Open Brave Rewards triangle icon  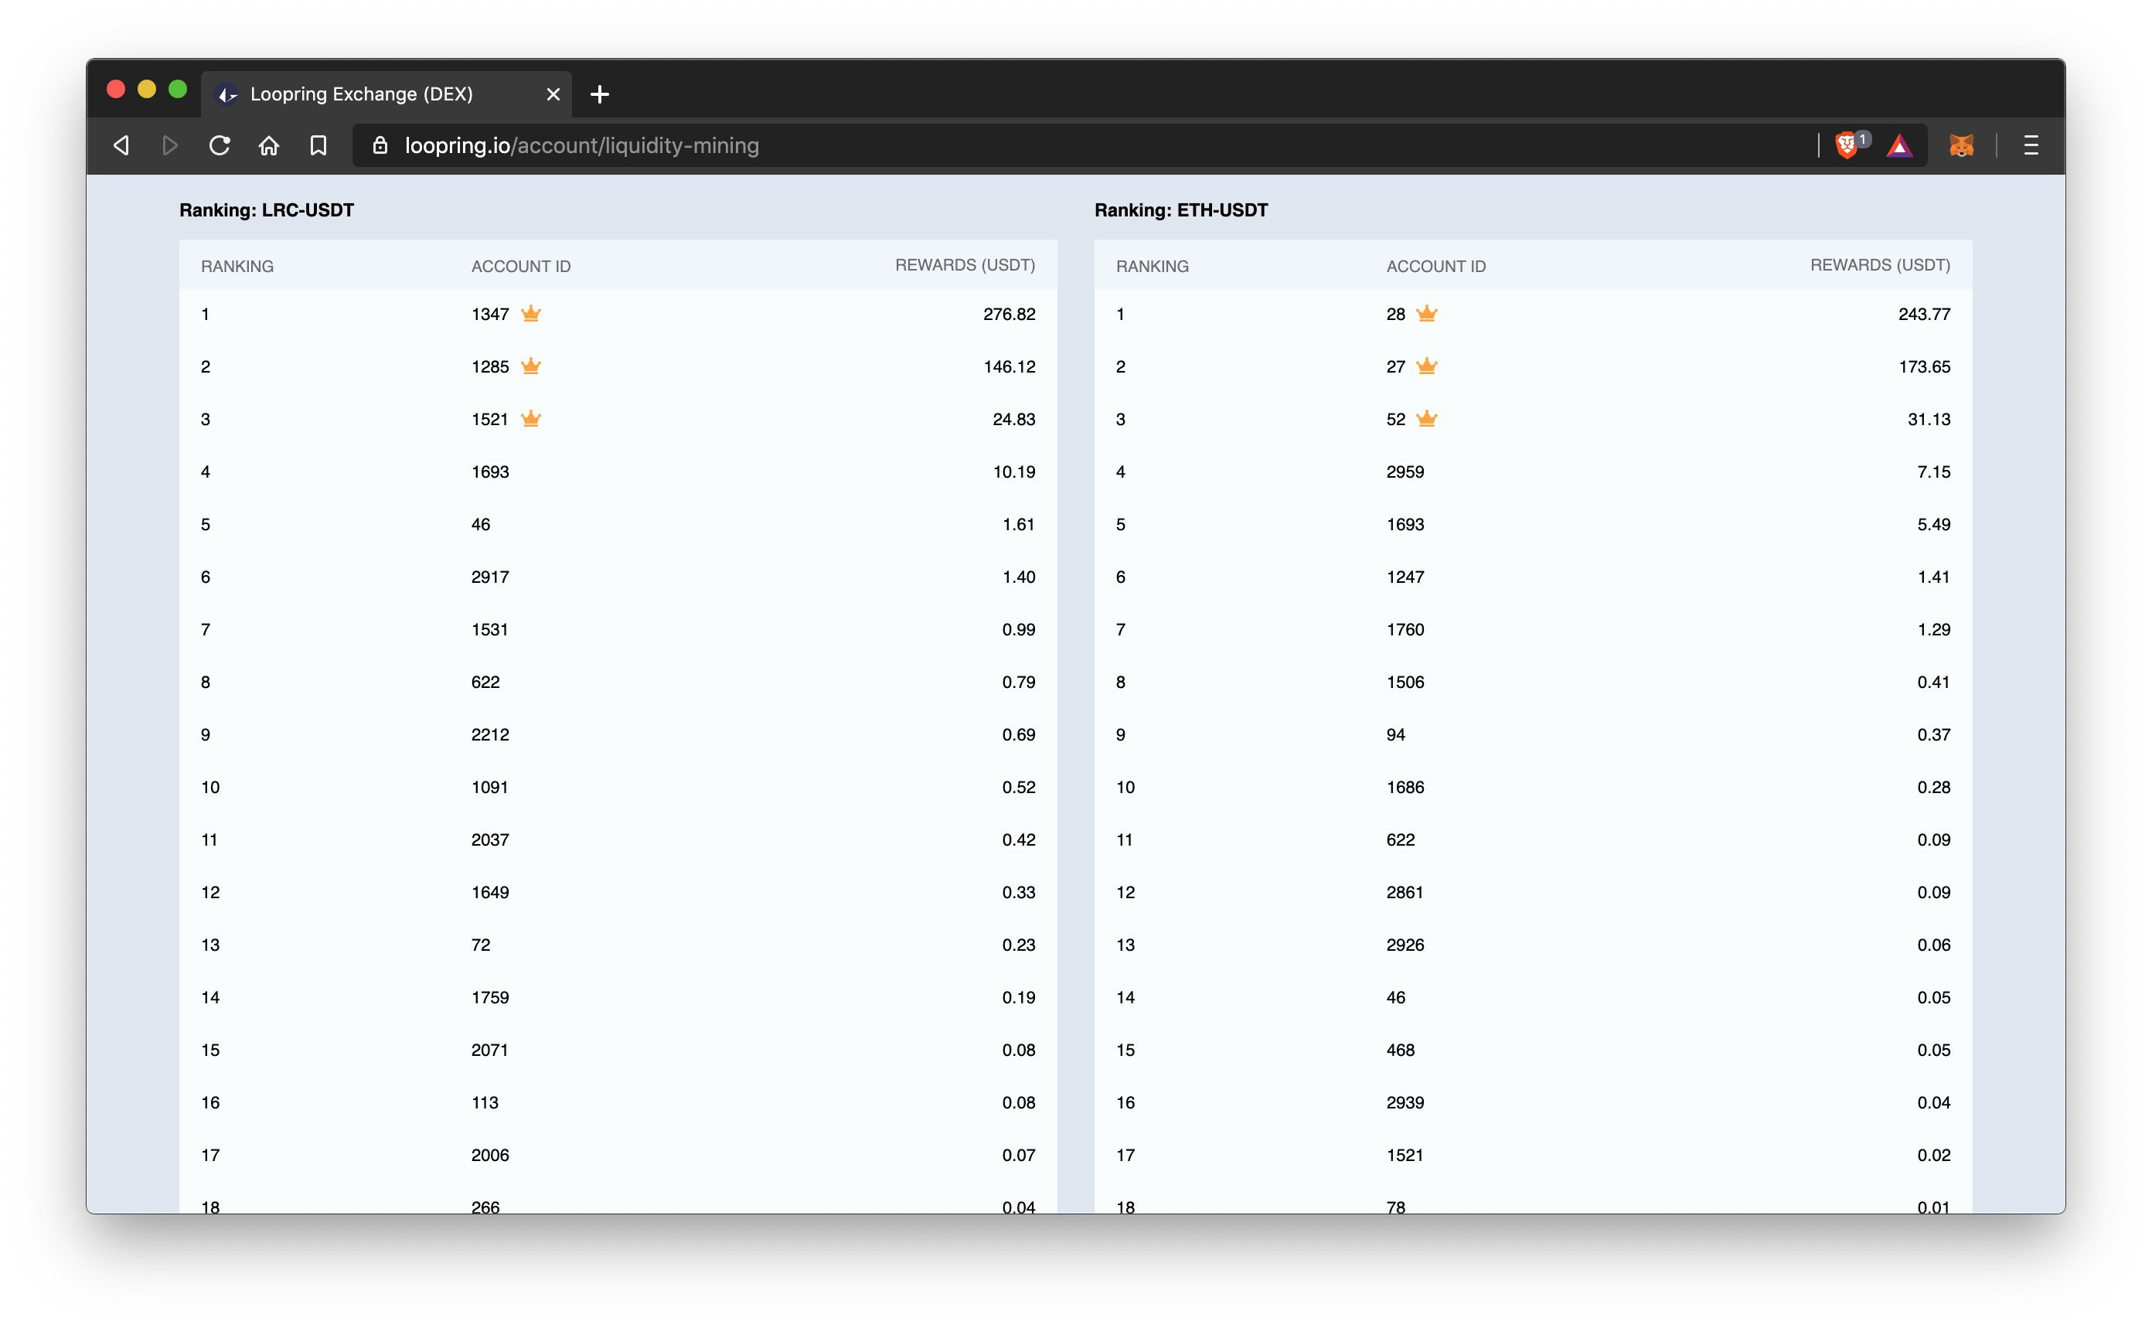(x=1899, y=146)
